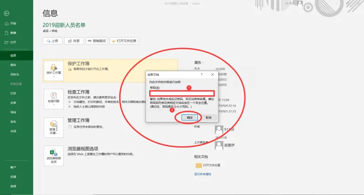
Task: Click the 上传 upload button
Action: [52, 41]
